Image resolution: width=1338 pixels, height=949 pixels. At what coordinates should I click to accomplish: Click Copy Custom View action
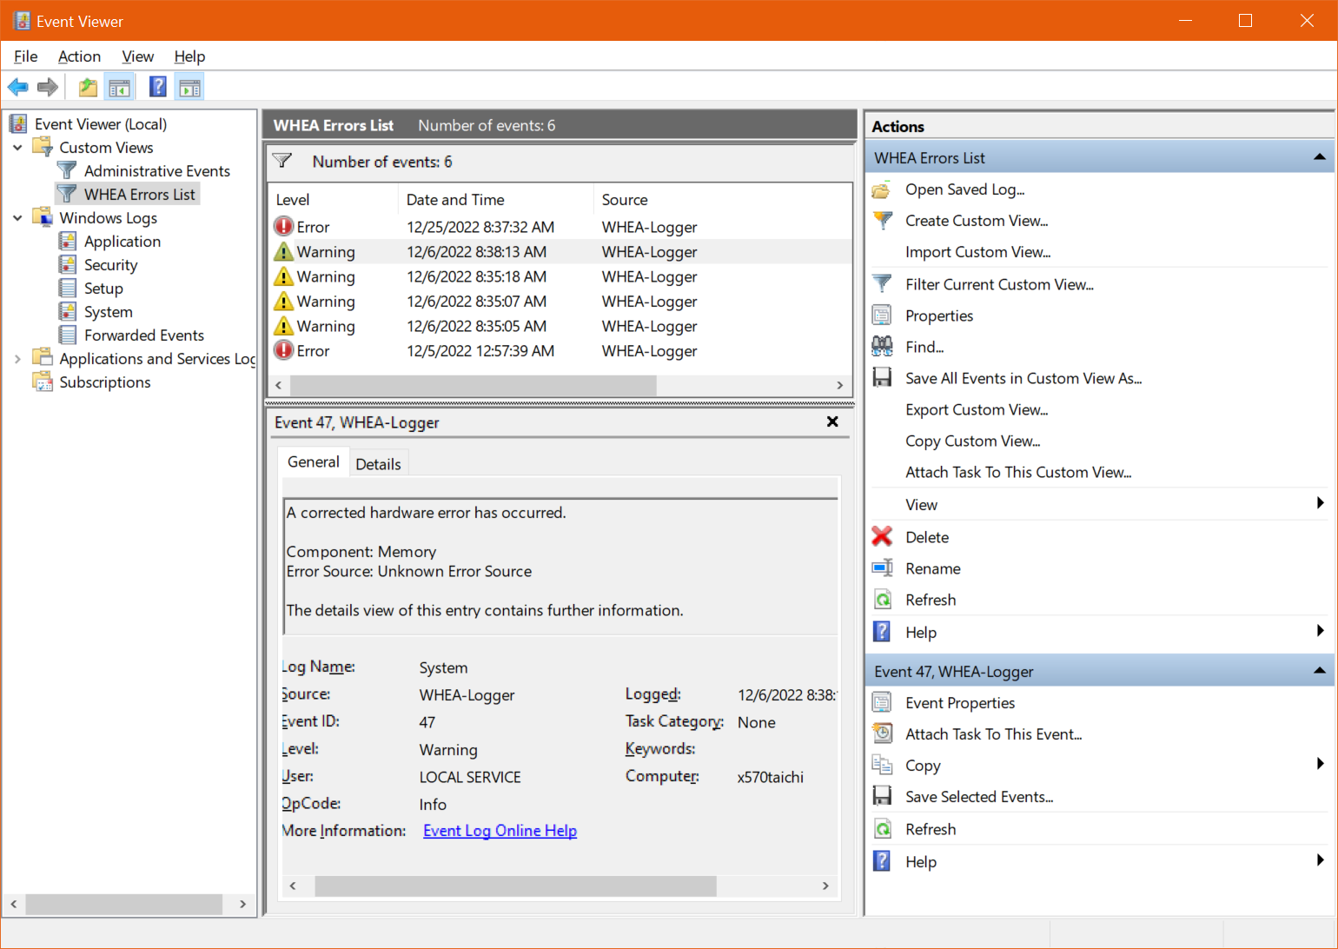click(972, 441)
